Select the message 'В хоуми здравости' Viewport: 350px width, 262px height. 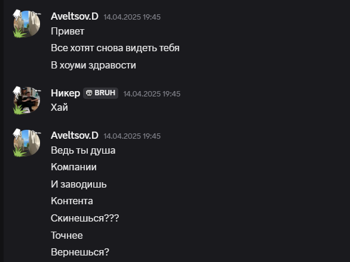tap(93, 65)
